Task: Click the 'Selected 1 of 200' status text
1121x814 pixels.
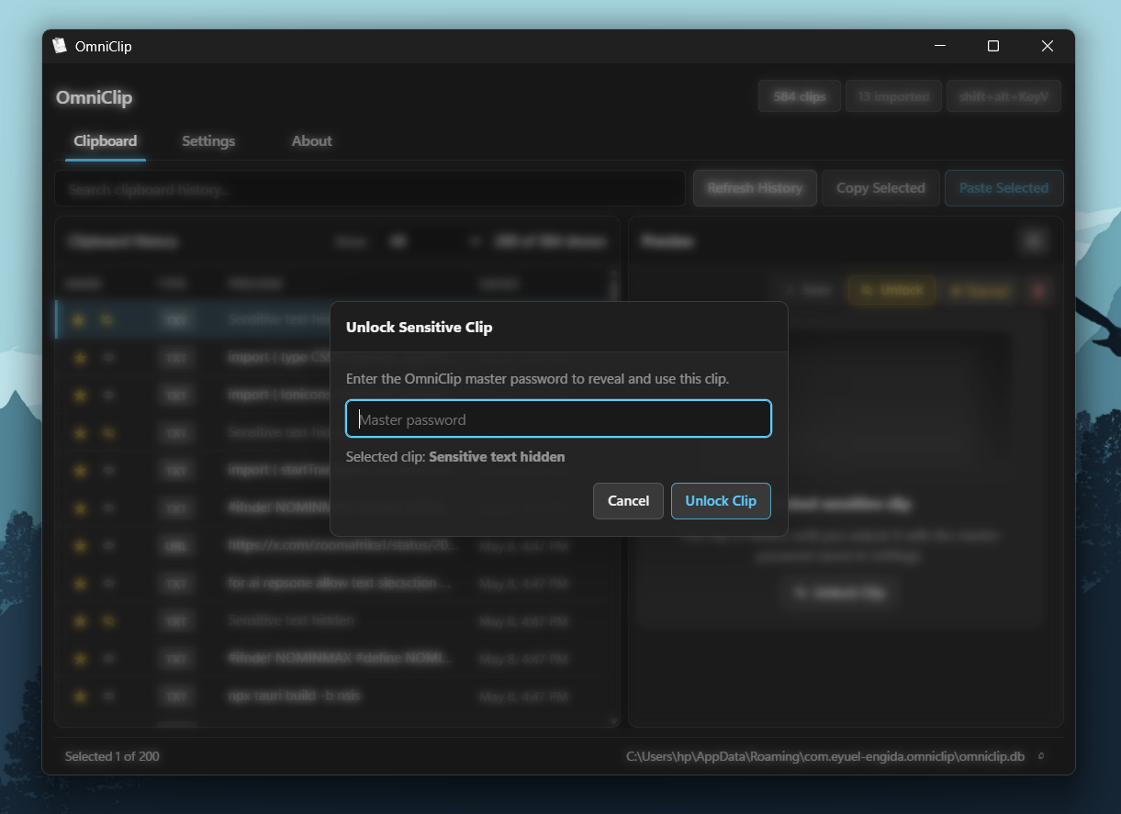Action: pyautogui.click(x=112, y=756)
